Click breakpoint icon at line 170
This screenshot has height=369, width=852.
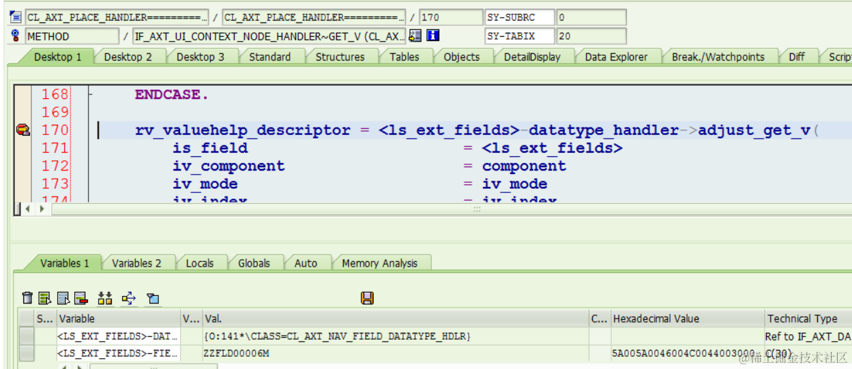pos(23,130)
